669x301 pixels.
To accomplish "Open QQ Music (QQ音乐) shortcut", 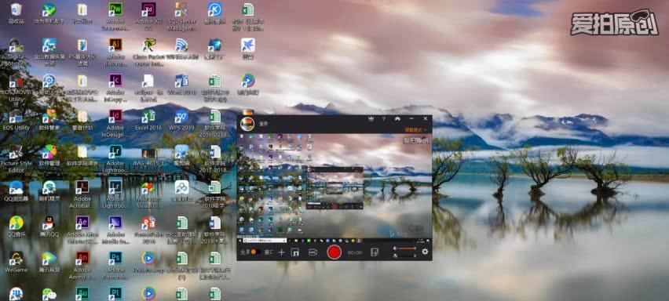I will point(16,226).
